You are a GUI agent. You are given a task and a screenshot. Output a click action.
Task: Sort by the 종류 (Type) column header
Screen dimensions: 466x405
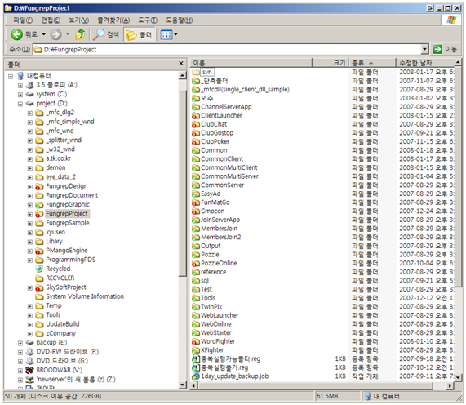click(x=373, y=63)
